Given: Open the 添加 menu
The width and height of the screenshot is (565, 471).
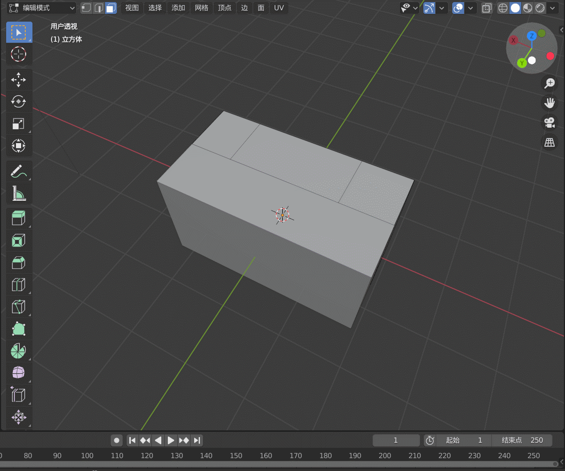Looking at the screenshot, I should [178, 8].
